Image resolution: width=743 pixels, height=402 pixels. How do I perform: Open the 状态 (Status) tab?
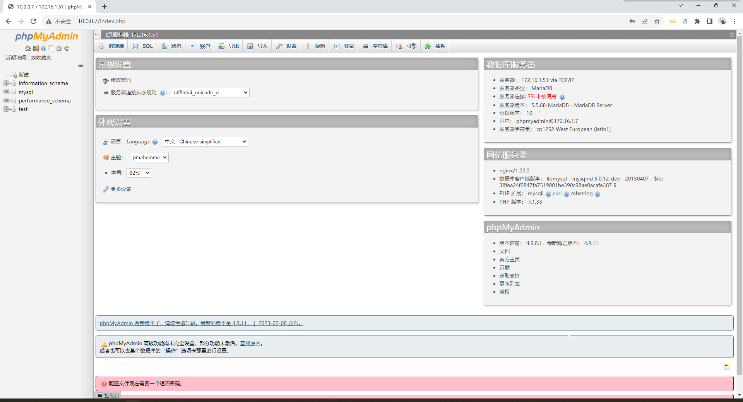171,46
